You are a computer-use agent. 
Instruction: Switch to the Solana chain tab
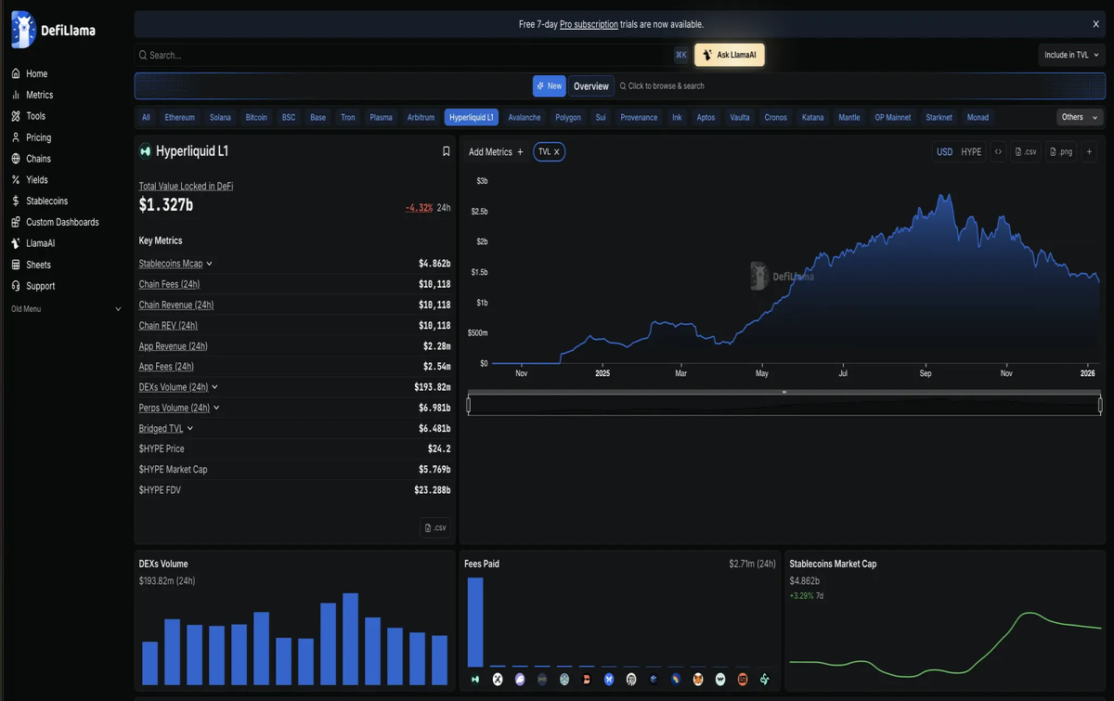[x=220, y=118]
